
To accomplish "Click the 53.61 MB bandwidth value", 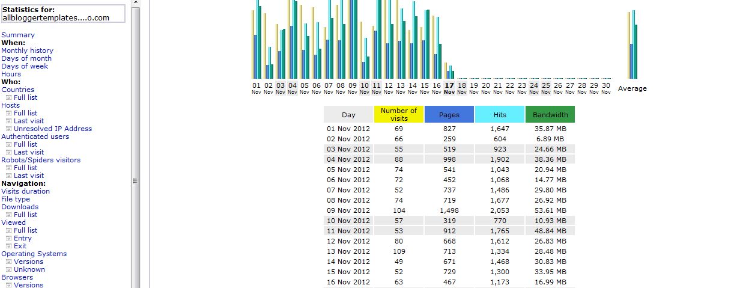I will click(x=550, y=210).
